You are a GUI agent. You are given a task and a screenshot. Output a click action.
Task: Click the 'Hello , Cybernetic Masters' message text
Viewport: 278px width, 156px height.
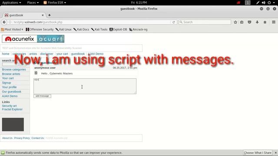pyautogui.click(x=57, y=73)
